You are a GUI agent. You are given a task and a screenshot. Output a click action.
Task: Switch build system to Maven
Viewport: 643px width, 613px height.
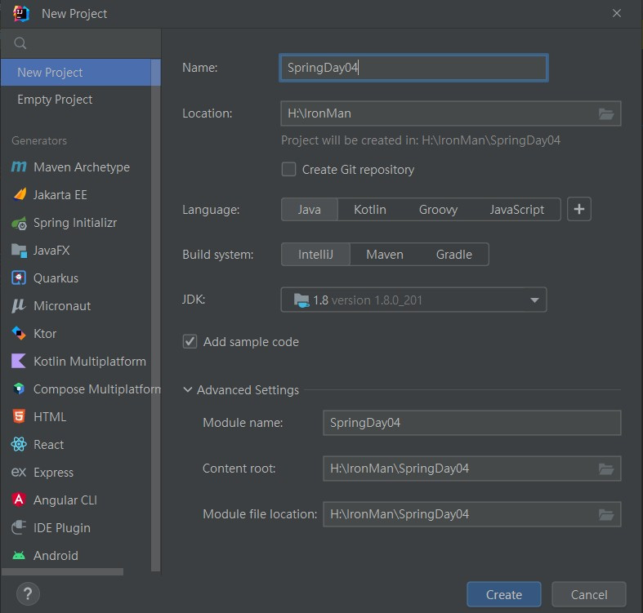385,255
